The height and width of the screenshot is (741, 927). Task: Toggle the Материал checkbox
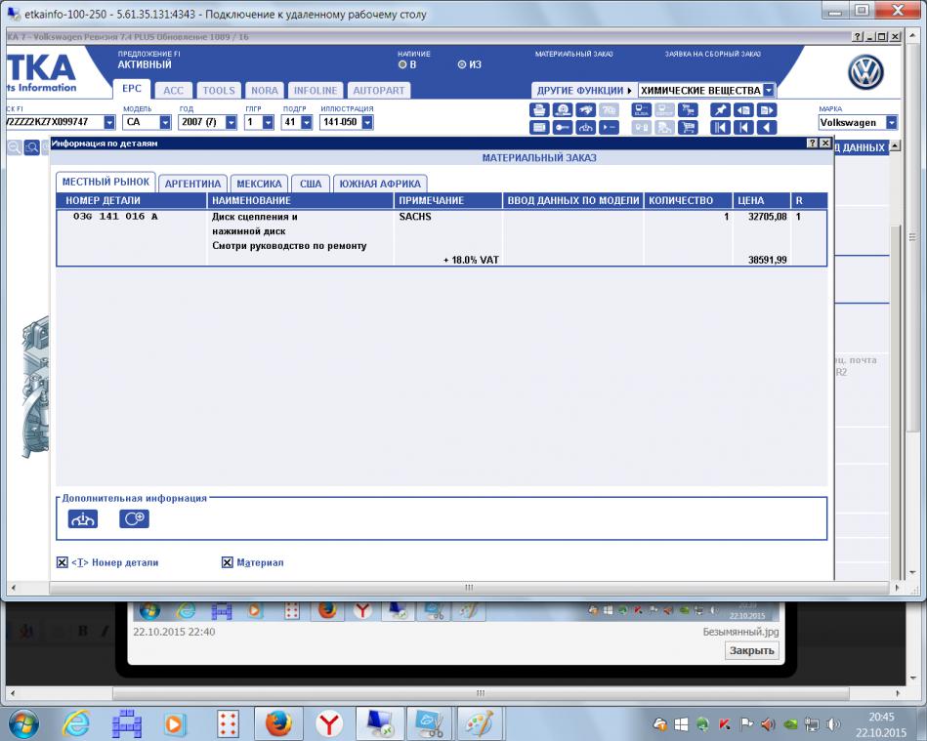(227, 562)
